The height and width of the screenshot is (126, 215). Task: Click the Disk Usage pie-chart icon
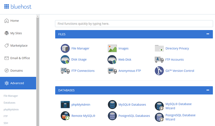pos(65,60)
